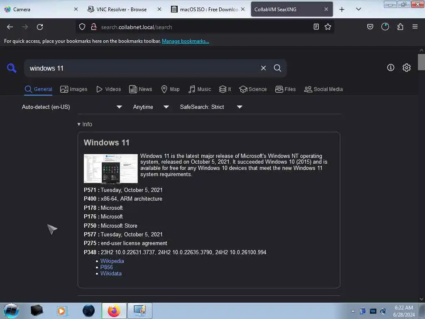Bookmark this page with the star
The width and height of the screenshot is (425, 319).
click(x=328, y=27)
